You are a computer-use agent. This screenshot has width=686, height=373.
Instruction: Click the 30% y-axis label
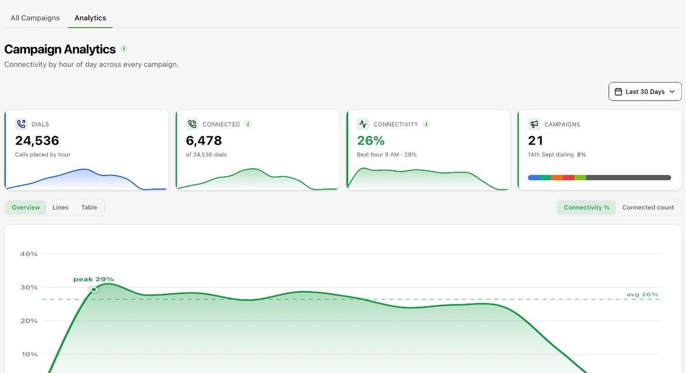29,287
